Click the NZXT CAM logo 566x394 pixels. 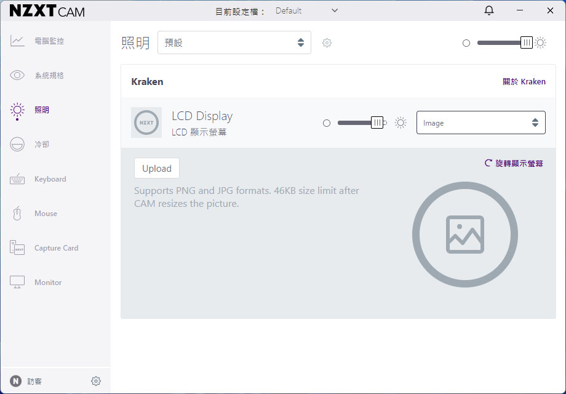(x=47, y=11)
